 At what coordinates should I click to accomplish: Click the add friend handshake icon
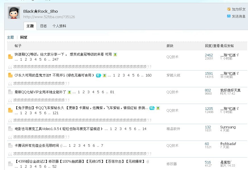point(229,9)
